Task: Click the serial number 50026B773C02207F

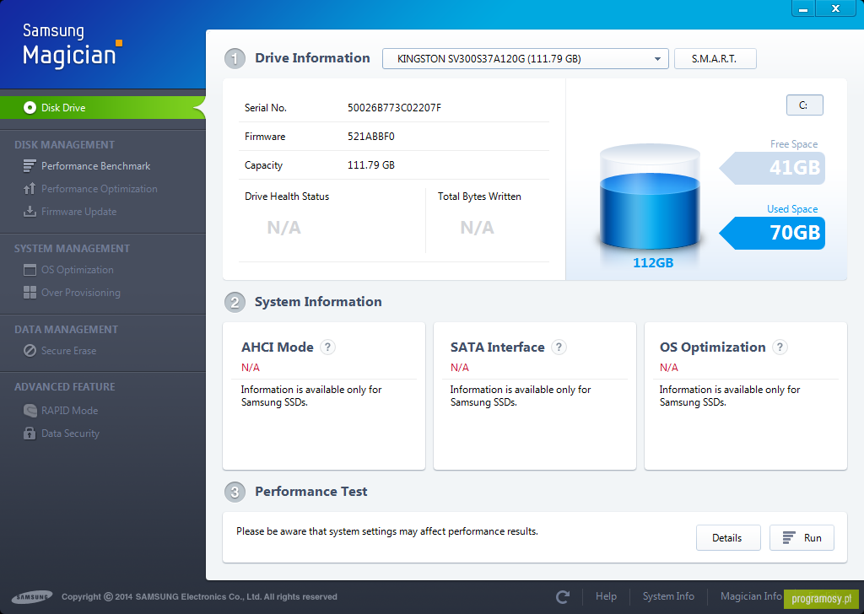Action: pos(394,108)
